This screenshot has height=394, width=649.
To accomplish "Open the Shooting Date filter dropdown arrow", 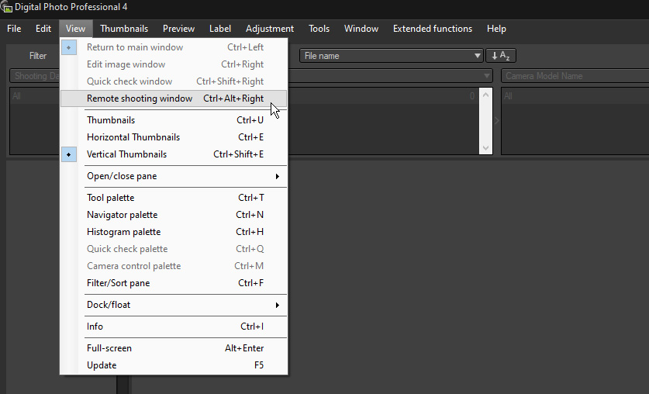I will (x=486, y=76).
